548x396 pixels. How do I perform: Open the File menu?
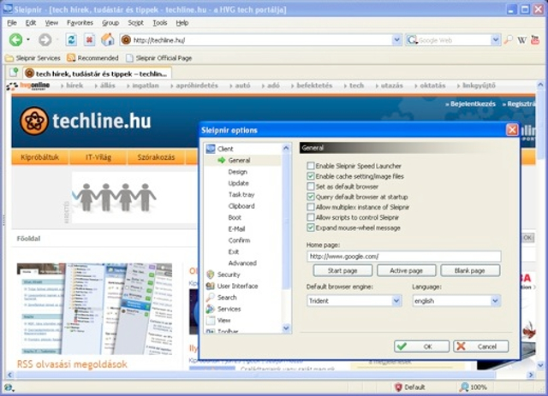point(12,23)
